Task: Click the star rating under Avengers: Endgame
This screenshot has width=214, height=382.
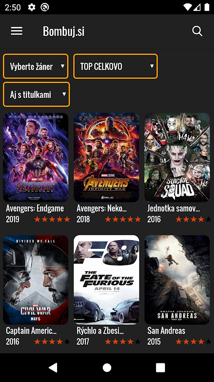Action: [52, 220]
